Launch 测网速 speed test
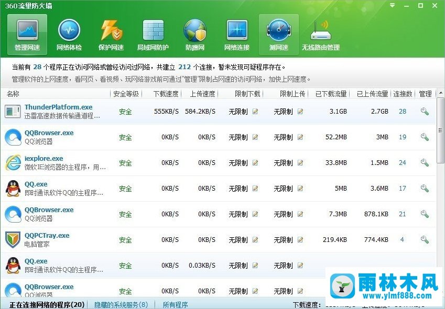Screen dimensions: 445x309 point(279,35)
